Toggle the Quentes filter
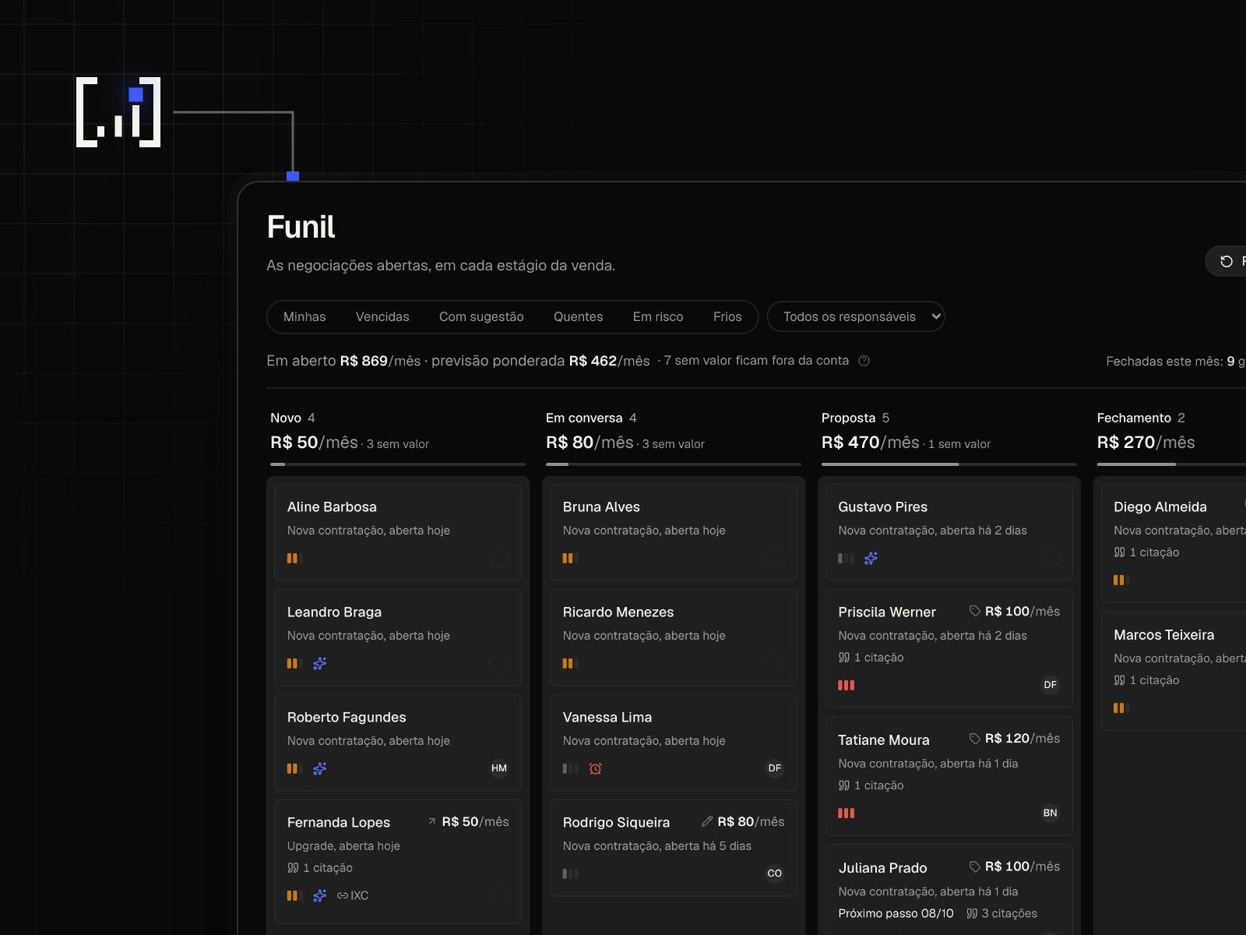Image resolution: width=1246 pixels, height=935 pixels. tap(579, 316)
